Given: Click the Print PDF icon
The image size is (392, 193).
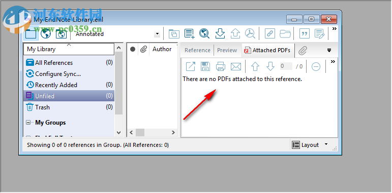Looking at the screenshot, I should (x=221, y=66).
